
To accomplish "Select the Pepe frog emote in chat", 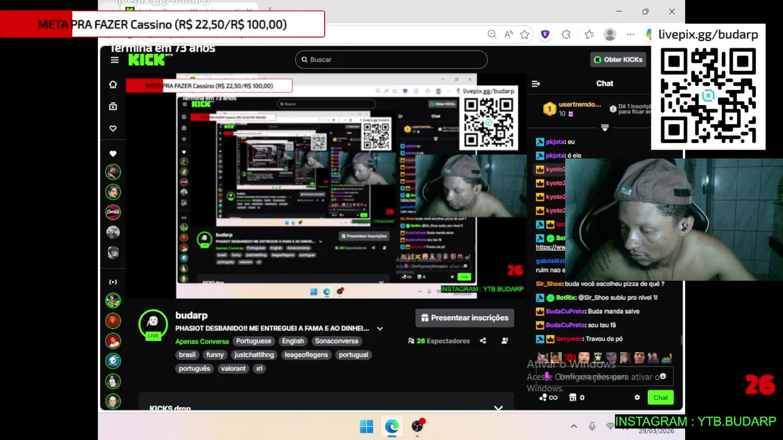I will point(666,358).
